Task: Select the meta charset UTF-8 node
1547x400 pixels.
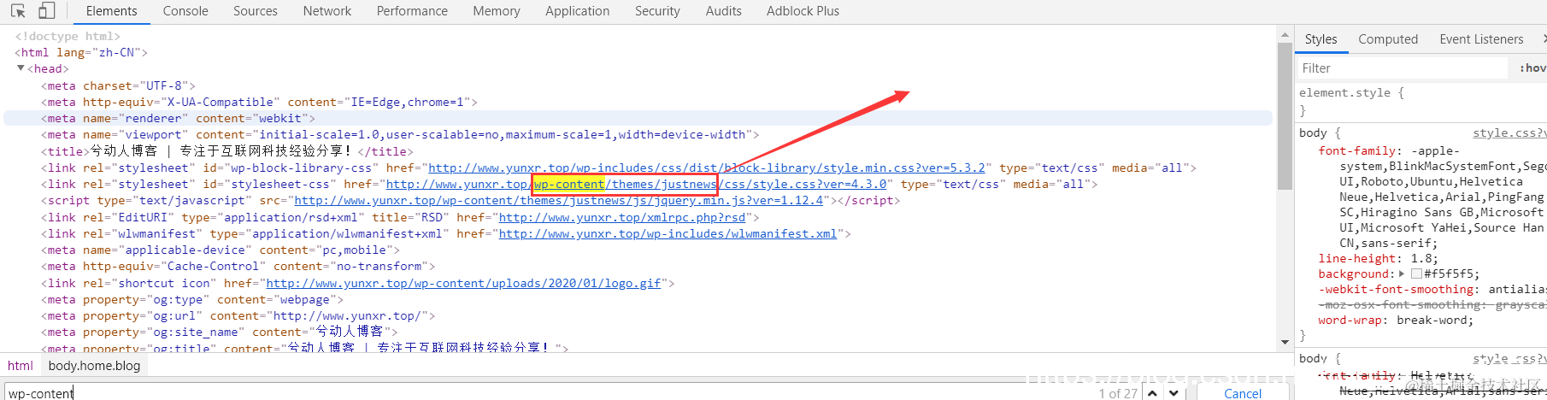Action: (119, 85)
